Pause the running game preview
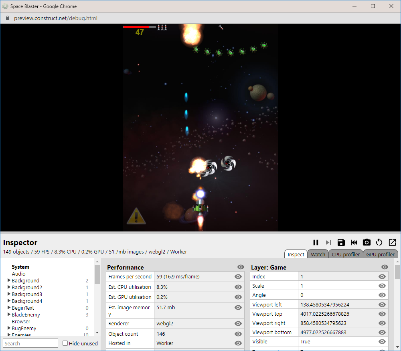Image resolution: width=401 pixels, height=351 pixels. tap(316, 242)
